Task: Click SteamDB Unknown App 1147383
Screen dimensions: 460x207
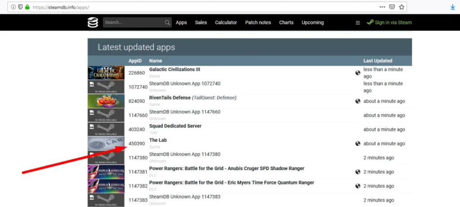Action: (x=185, y=196)
